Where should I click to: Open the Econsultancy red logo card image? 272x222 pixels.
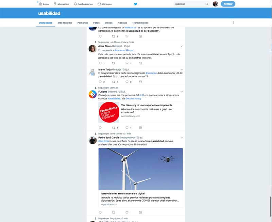click(109, 112)
